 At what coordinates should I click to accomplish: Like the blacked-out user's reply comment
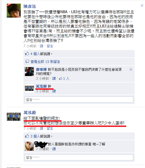54,149
